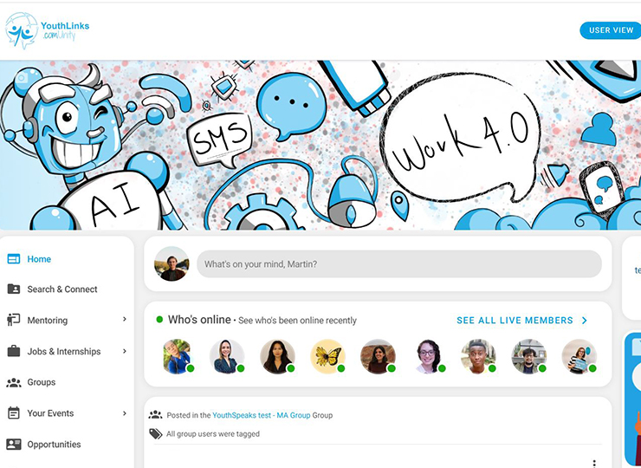
Task: Open SEE ALL LIVE MEMBERS link
Action: pos(521,321)
